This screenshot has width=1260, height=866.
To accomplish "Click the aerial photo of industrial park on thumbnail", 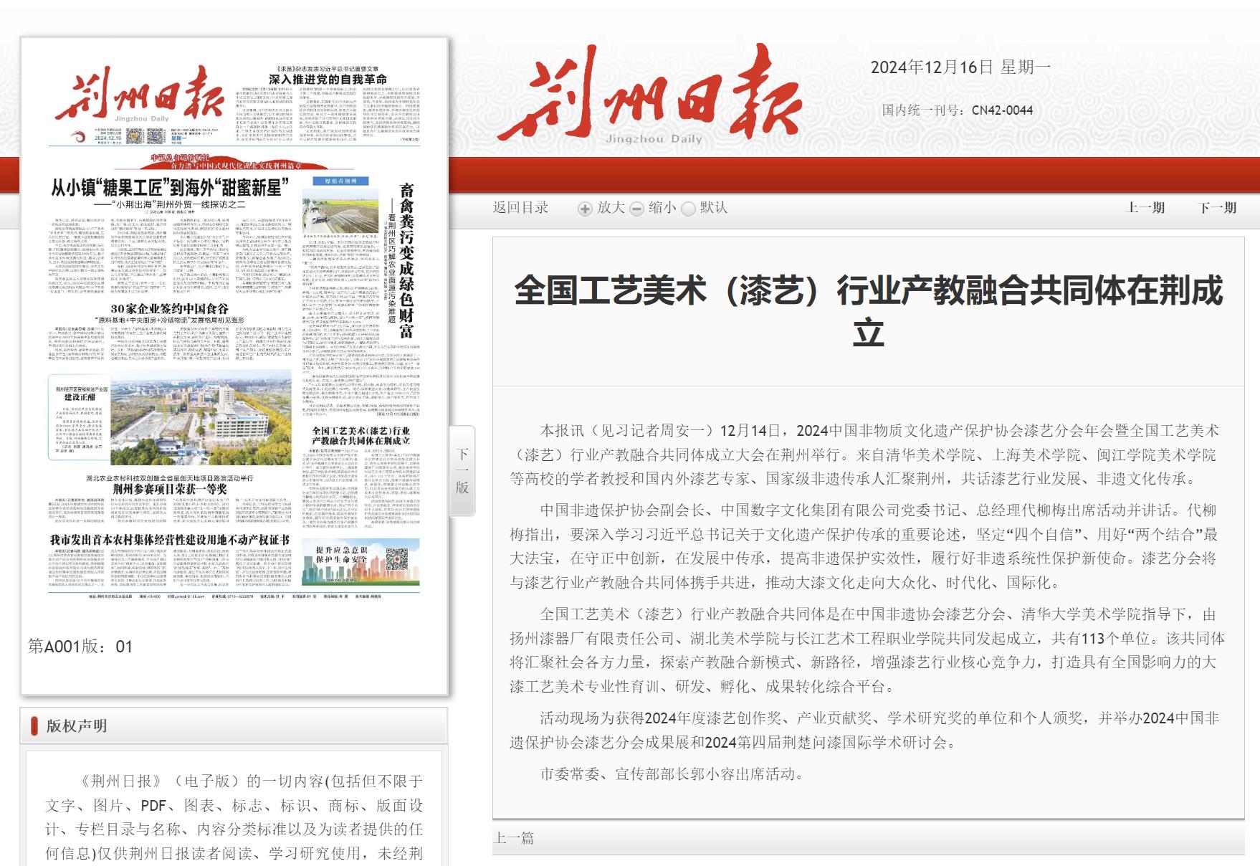I will click(201, 419).
